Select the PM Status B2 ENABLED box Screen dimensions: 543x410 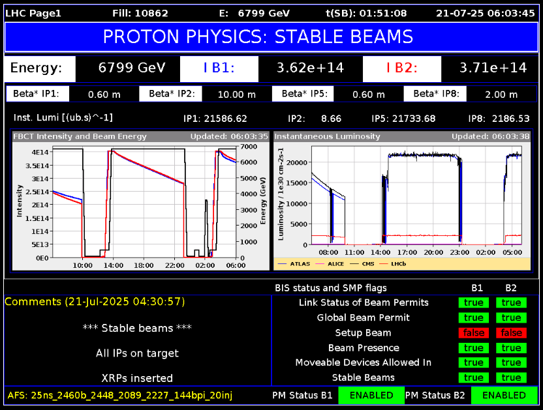[504, 395]
